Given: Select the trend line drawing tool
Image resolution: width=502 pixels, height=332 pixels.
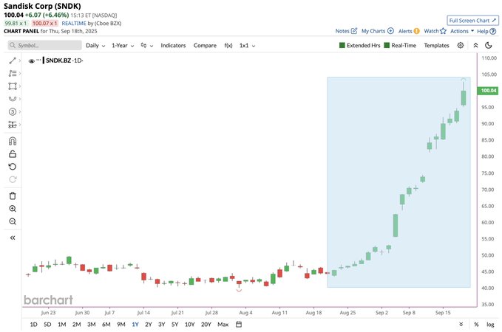Looking at the screenshot, I should 13,60.
